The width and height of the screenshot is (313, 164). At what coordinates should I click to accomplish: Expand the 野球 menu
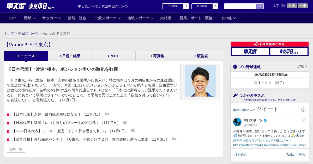pyautogui.click(x=29, y=18)
